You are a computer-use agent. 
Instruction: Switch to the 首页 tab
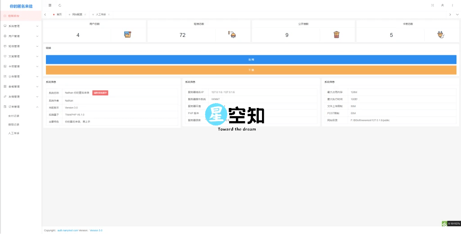coord(57,14)
